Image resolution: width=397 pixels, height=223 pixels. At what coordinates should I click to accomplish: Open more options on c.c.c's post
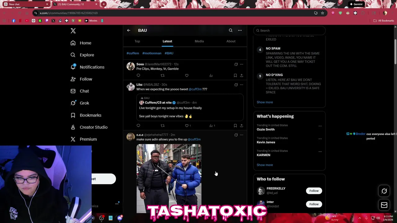pyautogui.click(x=242, y=135)
